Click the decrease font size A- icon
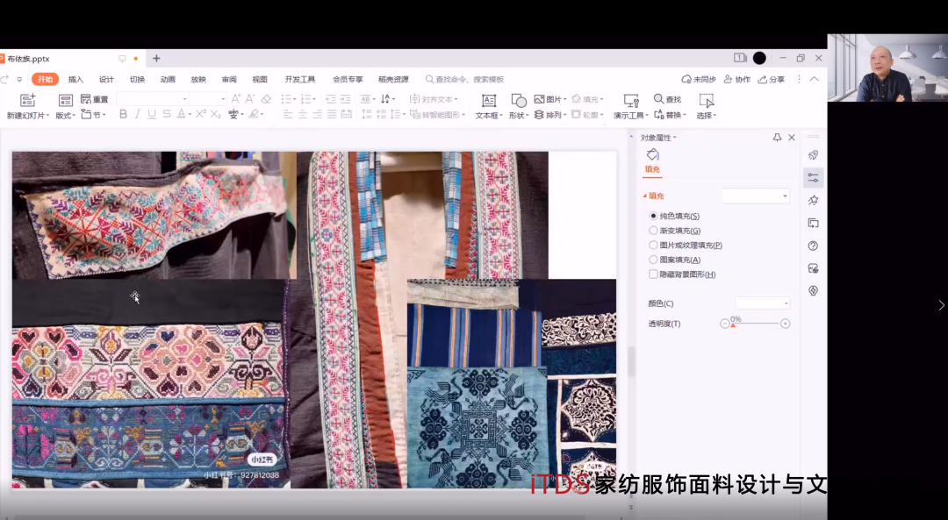 coord(250,99)
